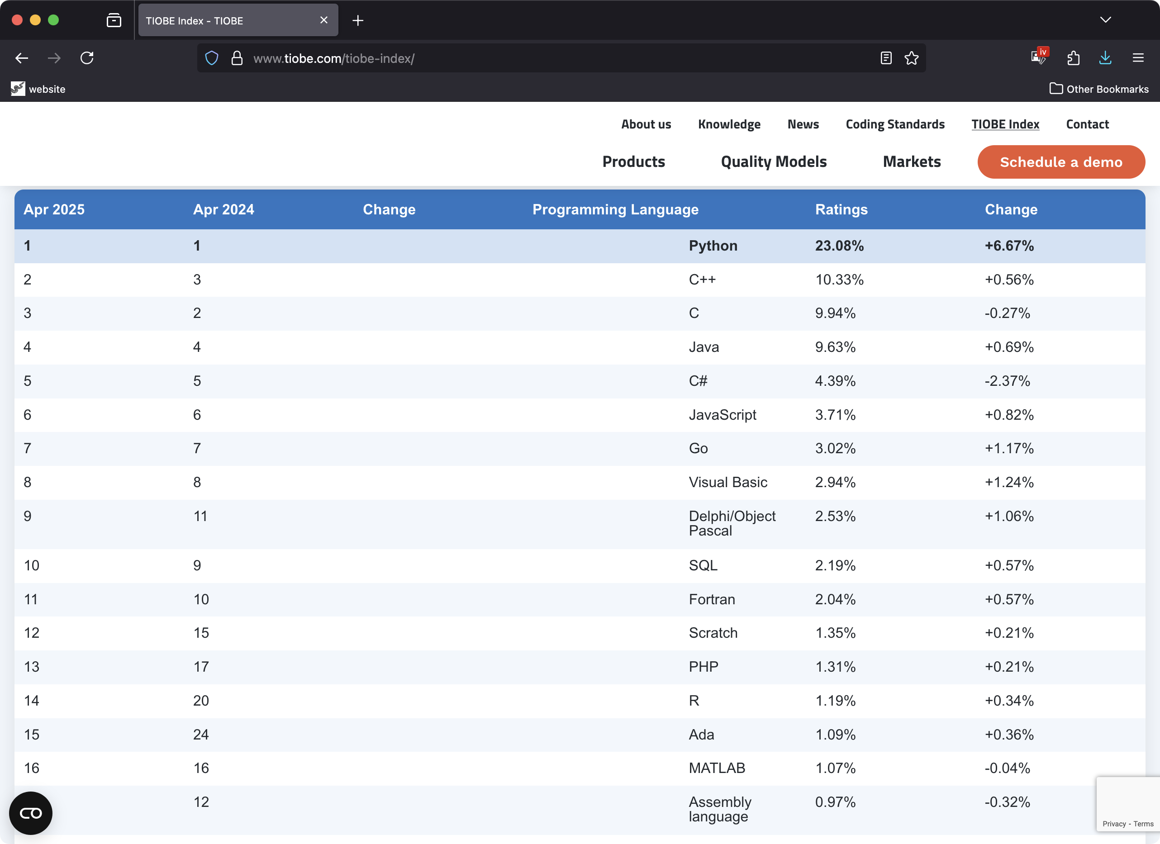
Task: Bookmark this page with the star icon
Action: point(912,58)
